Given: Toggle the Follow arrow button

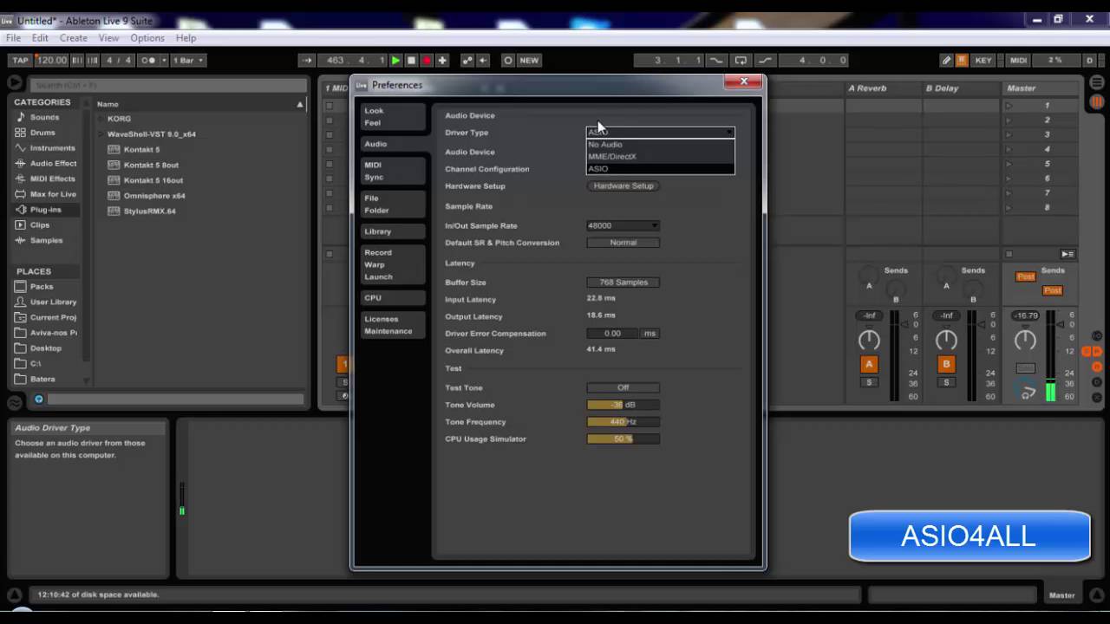Looking at the screenshot, I should click(x=307, y=61).
